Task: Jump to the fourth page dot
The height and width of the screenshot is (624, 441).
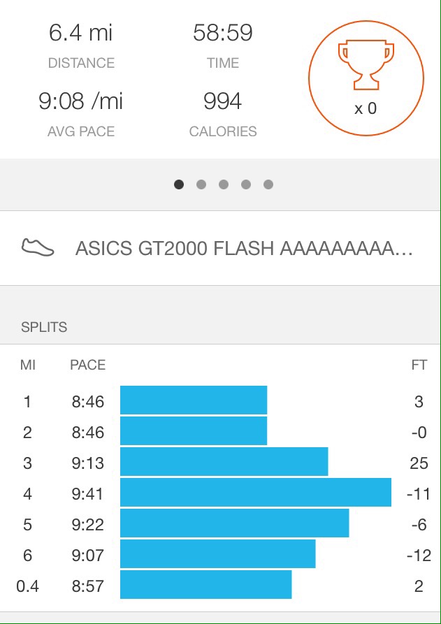Action: pyautogui.click(x=246, y=184)
